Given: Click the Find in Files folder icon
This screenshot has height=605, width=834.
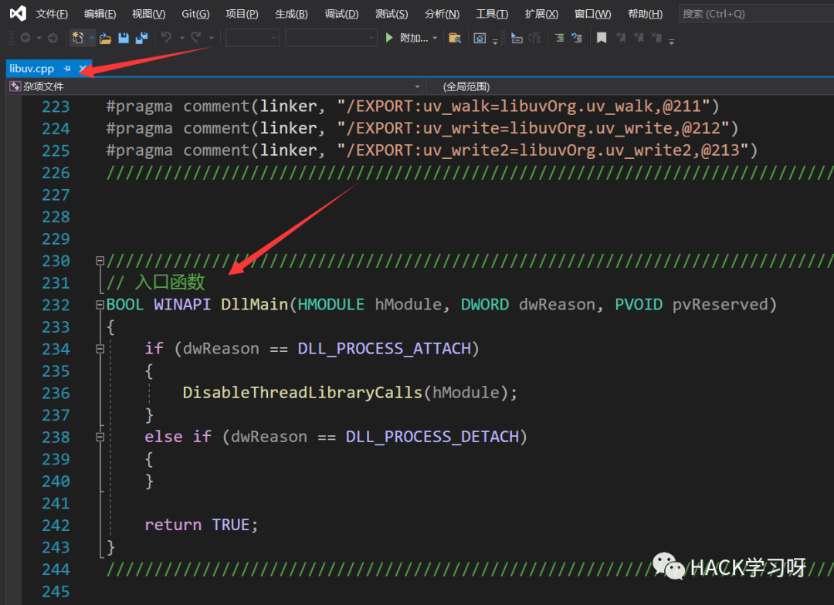Looking at the screenshot, I should (455, 38).
